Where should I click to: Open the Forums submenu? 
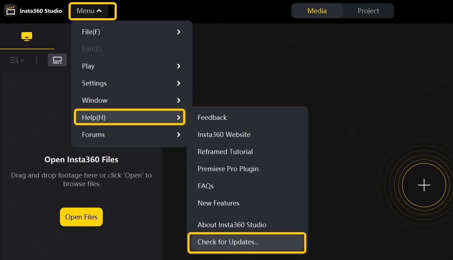click(x=132, y=134)
